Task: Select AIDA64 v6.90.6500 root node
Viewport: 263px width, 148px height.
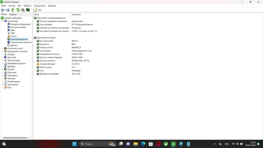Action: [13, 18]
